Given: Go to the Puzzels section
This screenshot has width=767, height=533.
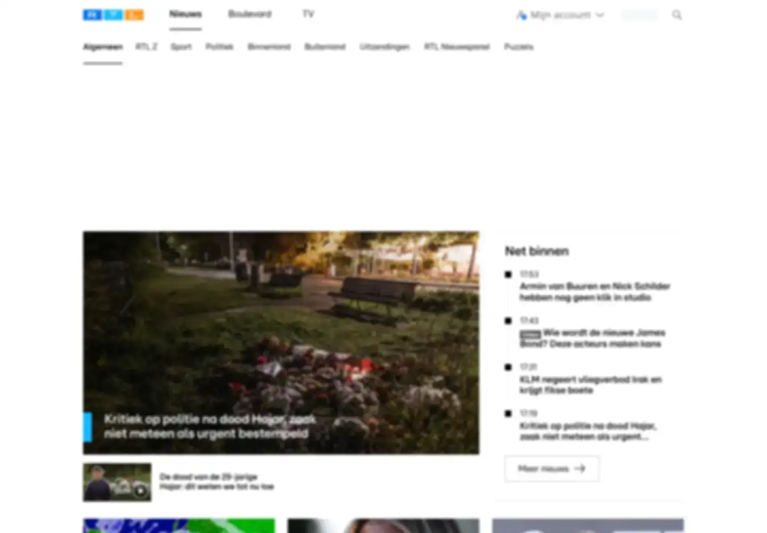Looking at the screenshot, I should click(519, 47).
